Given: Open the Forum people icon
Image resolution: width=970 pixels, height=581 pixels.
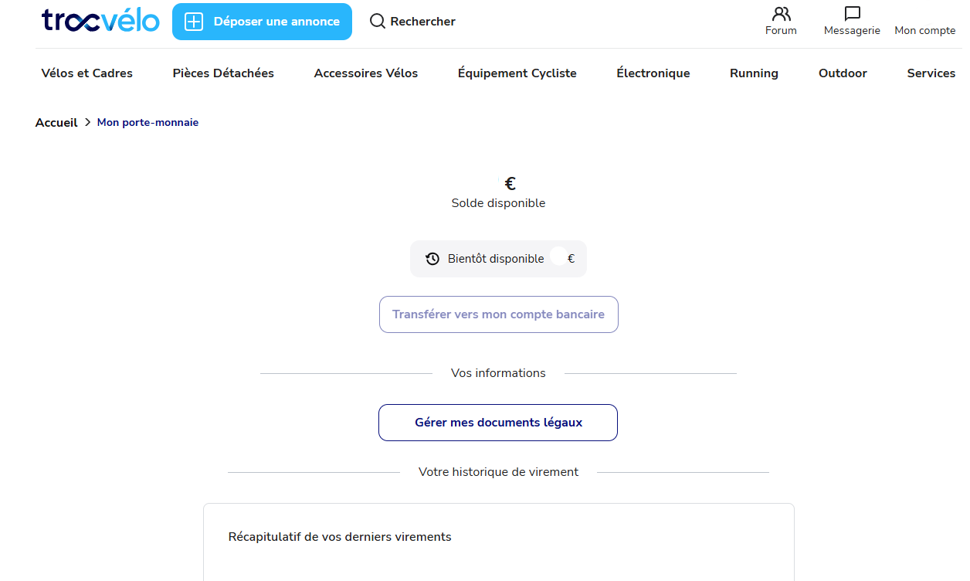Looking at the screenshot, I should [x=781, y=14].
